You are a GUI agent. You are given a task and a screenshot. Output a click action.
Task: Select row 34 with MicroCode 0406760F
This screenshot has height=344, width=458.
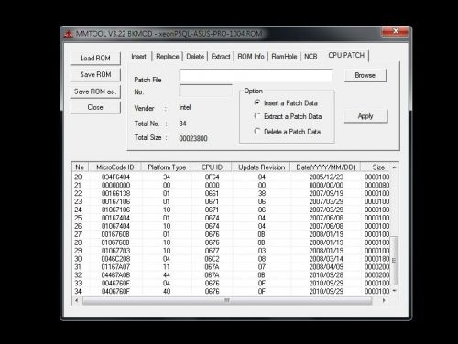pos(232,291)
